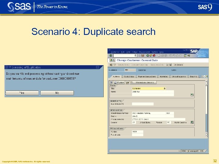219x164 pixels.
Task: Click the green Enter checkmark icon in SAP toolbar
Action: tap(111, 56)
